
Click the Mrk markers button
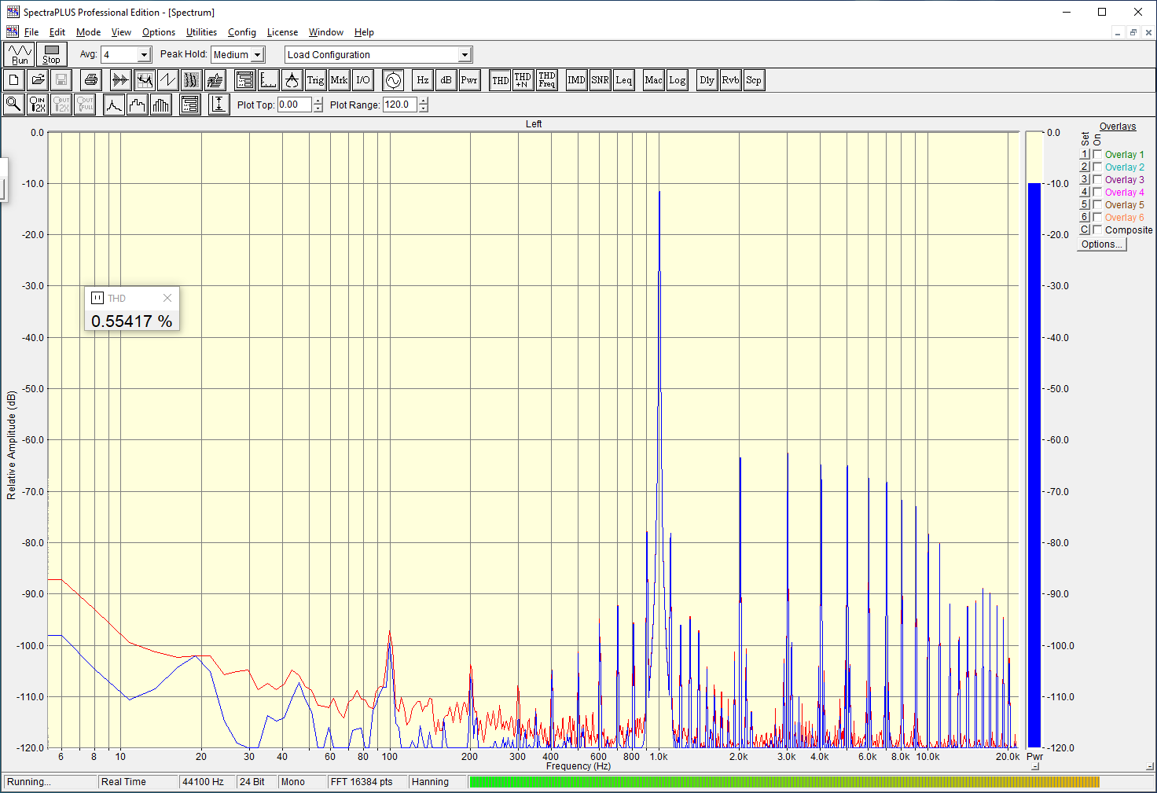(x=339, y=80)
